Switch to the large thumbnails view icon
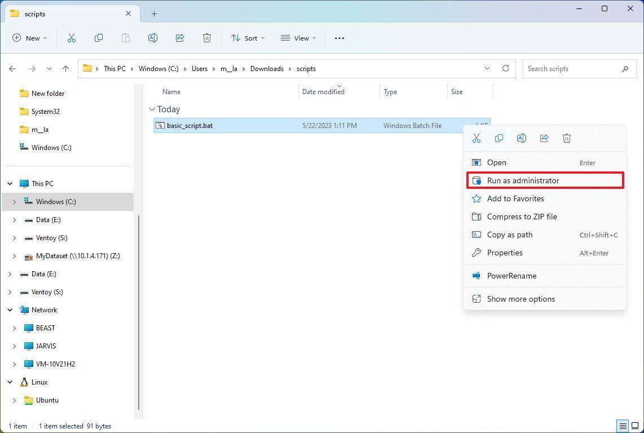Screen dimensions: 644x433 tap(635, 426)
